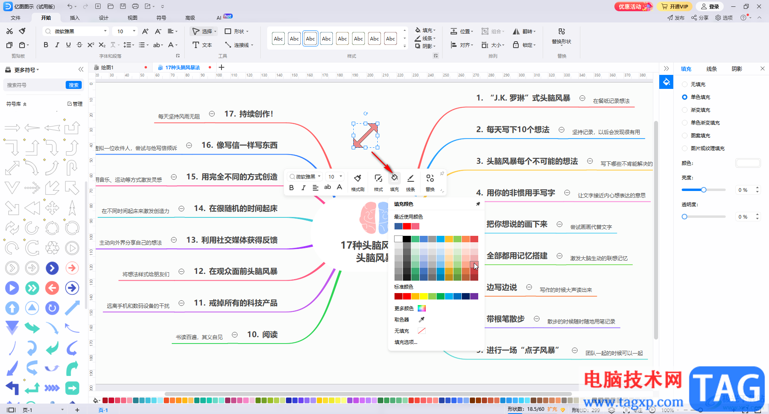769x414 pixels.
Task: Apply Superscript in the ribbon
Action: pyautogui.click(x=91, y=45)
